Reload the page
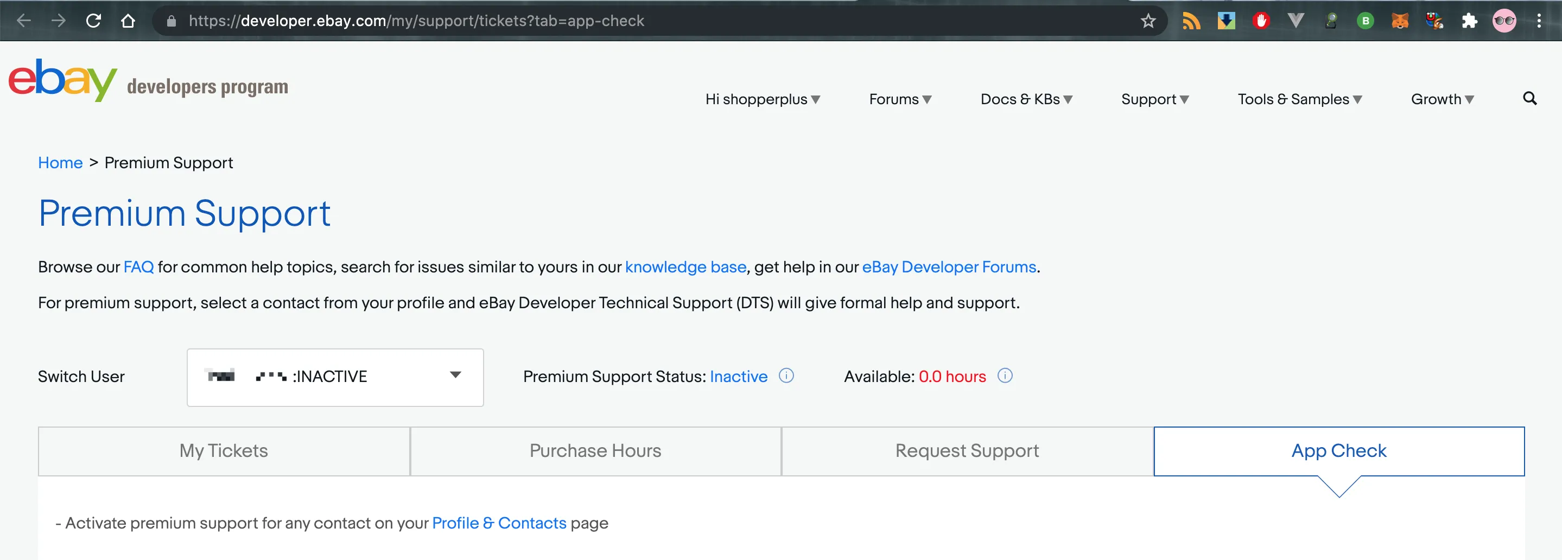The image size is (1562, 560). [x=93, y=21]
